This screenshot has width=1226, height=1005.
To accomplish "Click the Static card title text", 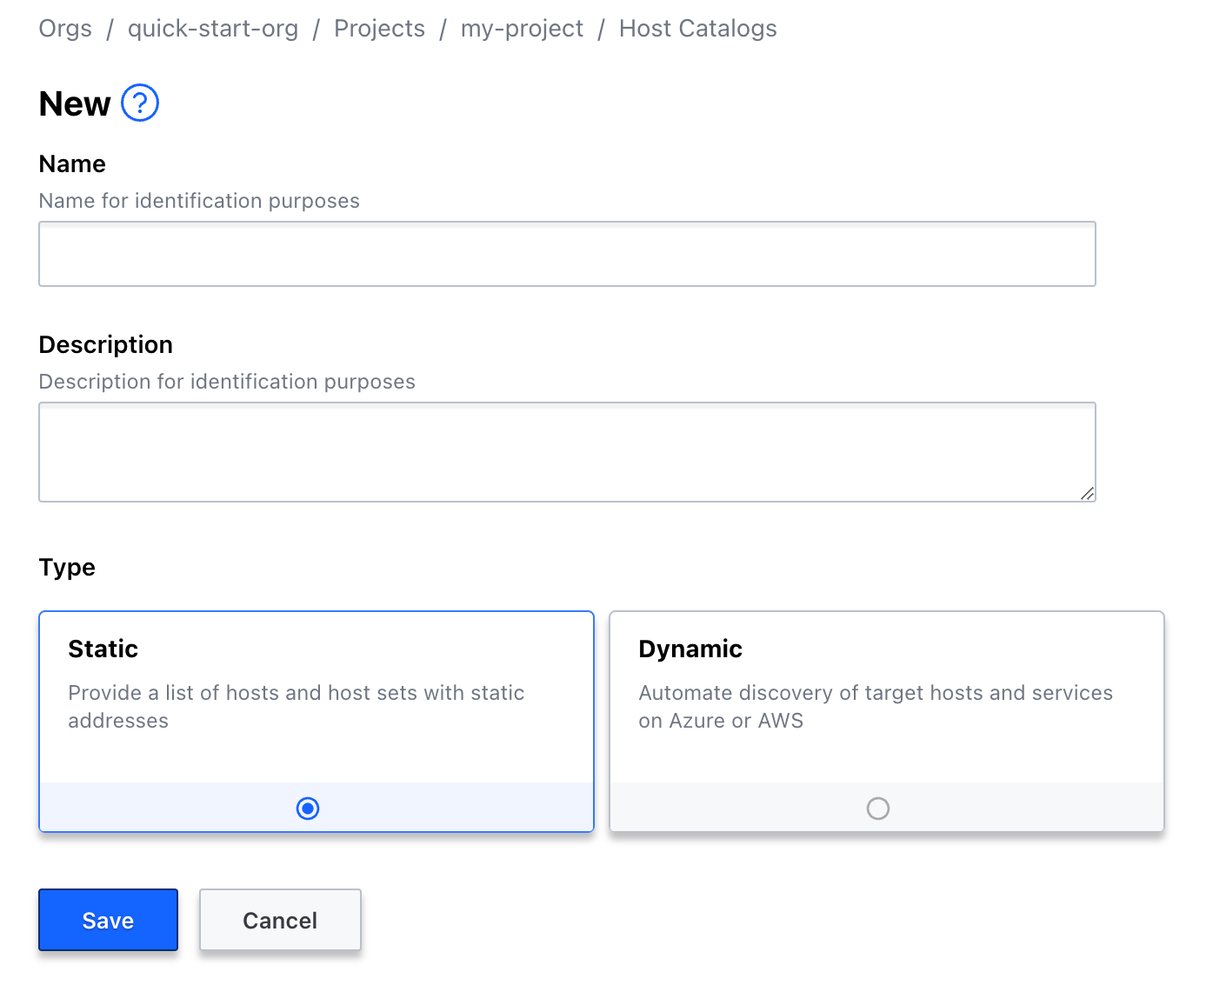I will [x=103, y=649].
